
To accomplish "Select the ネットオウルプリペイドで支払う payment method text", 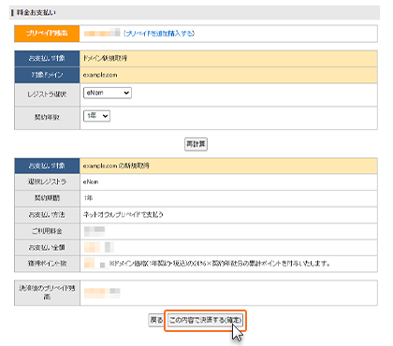I will [124, 214].
